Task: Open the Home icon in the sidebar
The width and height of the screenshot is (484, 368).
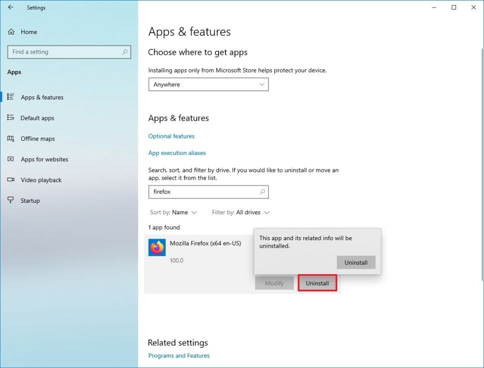Action: [11, 31]
